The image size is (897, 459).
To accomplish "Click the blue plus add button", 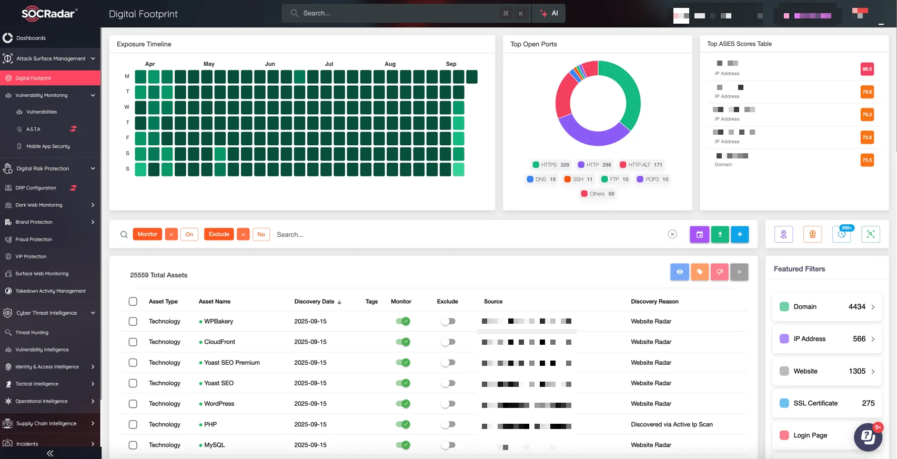I will pos(740,234).
